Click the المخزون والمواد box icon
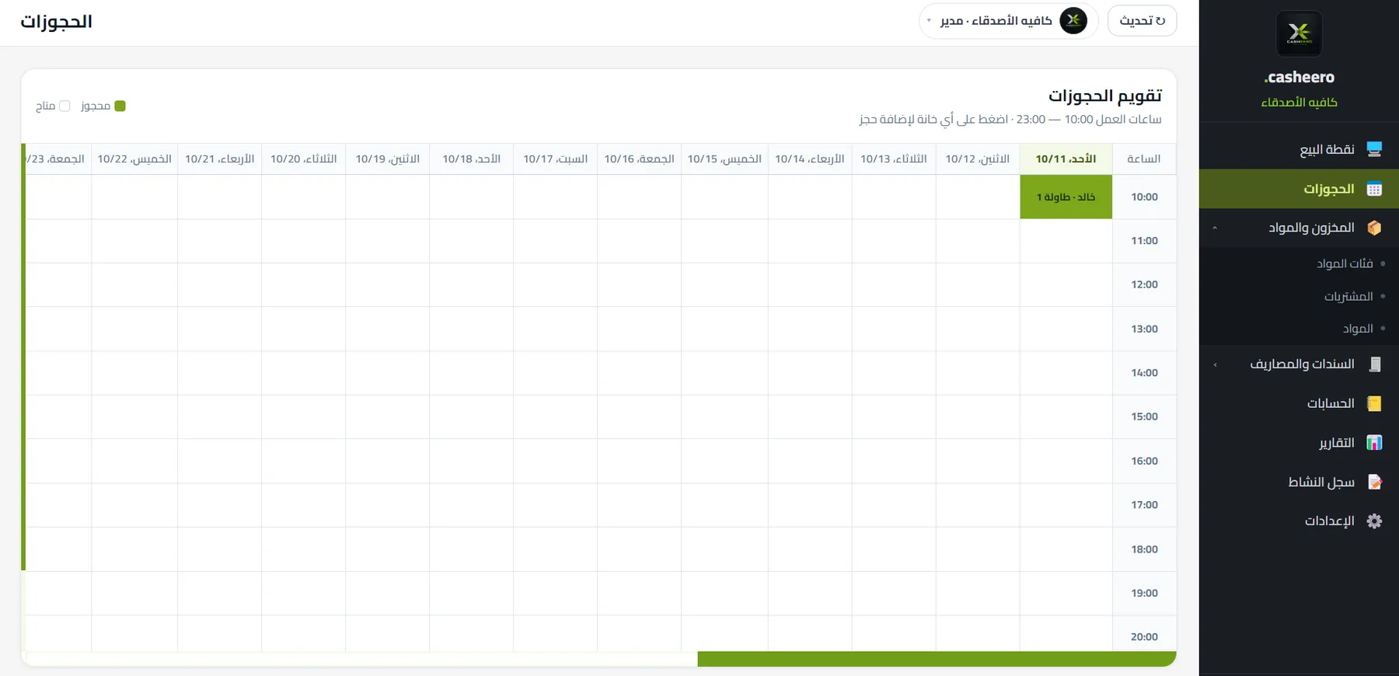 (x=1374, y=228)
